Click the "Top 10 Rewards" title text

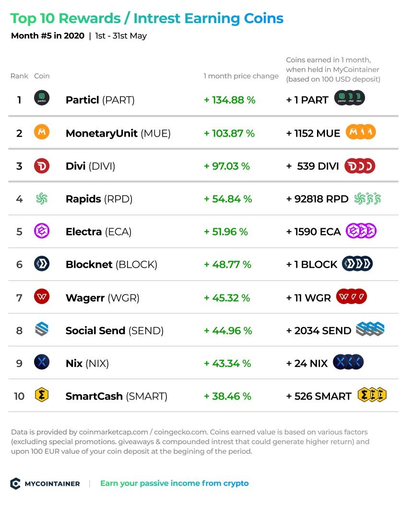coord(66,18)
